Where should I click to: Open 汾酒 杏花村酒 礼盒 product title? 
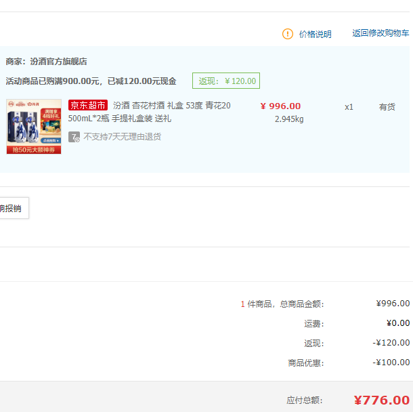tap(149, 112)
